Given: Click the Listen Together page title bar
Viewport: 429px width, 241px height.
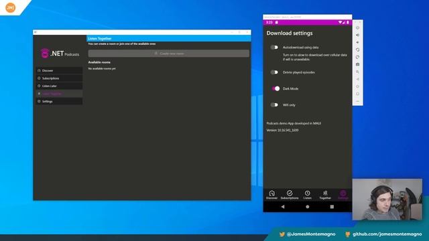Looking at the screenshot, I should [x=168, y=39].
